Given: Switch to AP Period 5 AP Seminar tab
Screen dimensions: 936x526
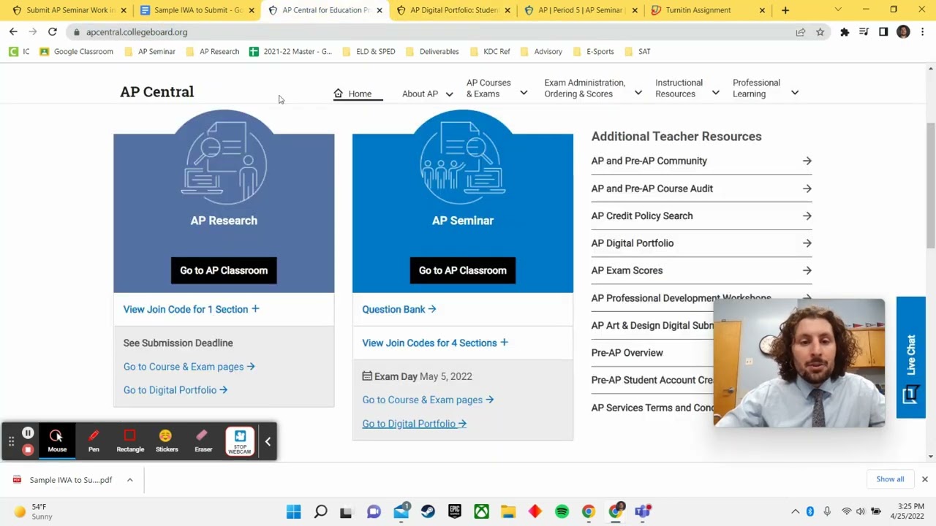Looking at the screenshot, I should click(581, 10).
